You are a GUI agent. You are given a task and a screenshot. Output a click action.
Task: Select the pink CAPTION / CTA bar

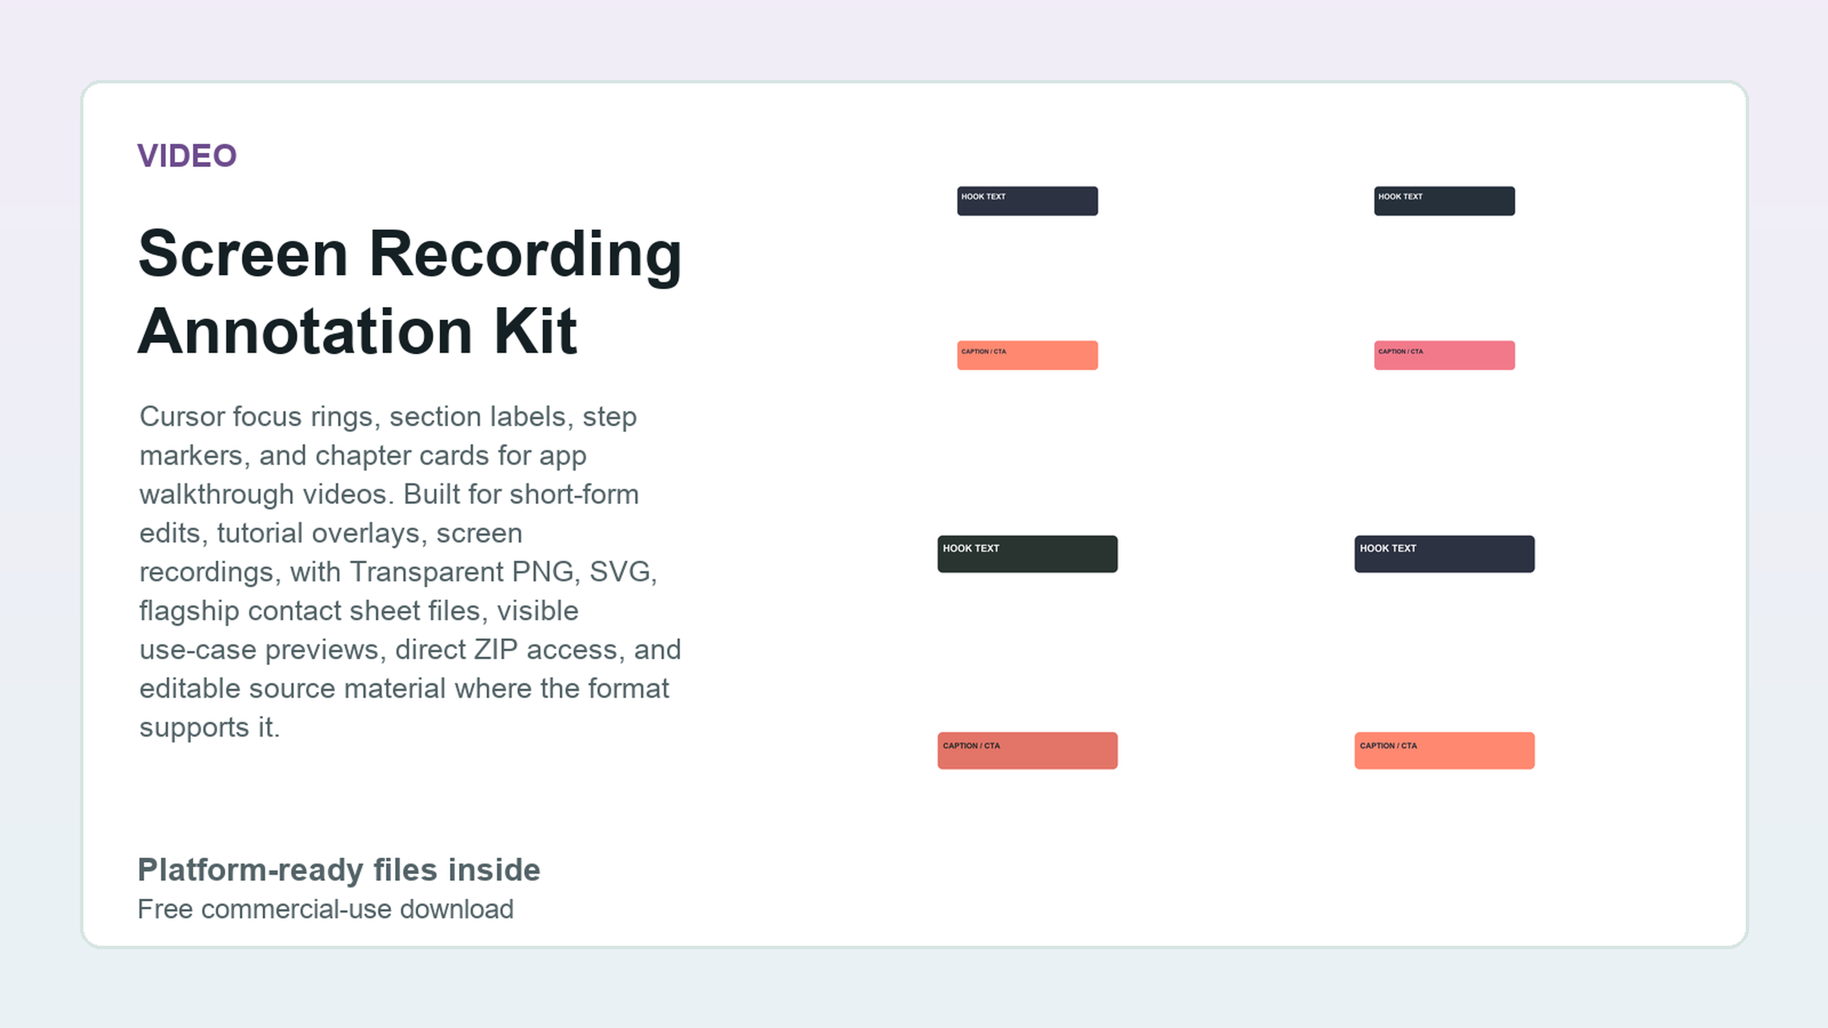tap(1444, 355)
